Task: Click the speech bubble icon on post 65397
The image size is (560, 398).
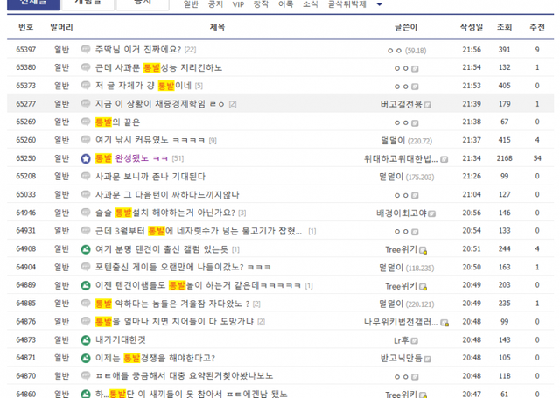Action: coord(86,50)
